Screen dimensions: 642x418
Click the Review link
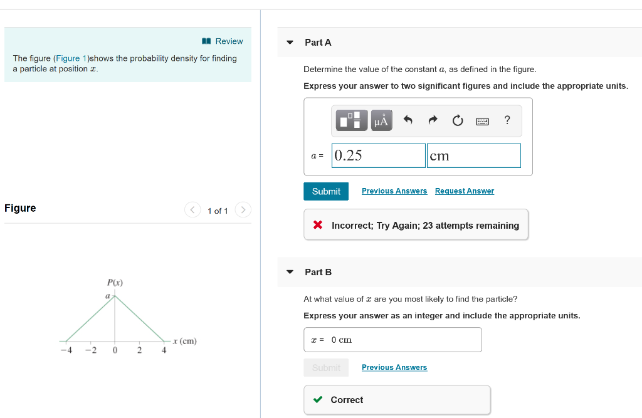[229, 41]
